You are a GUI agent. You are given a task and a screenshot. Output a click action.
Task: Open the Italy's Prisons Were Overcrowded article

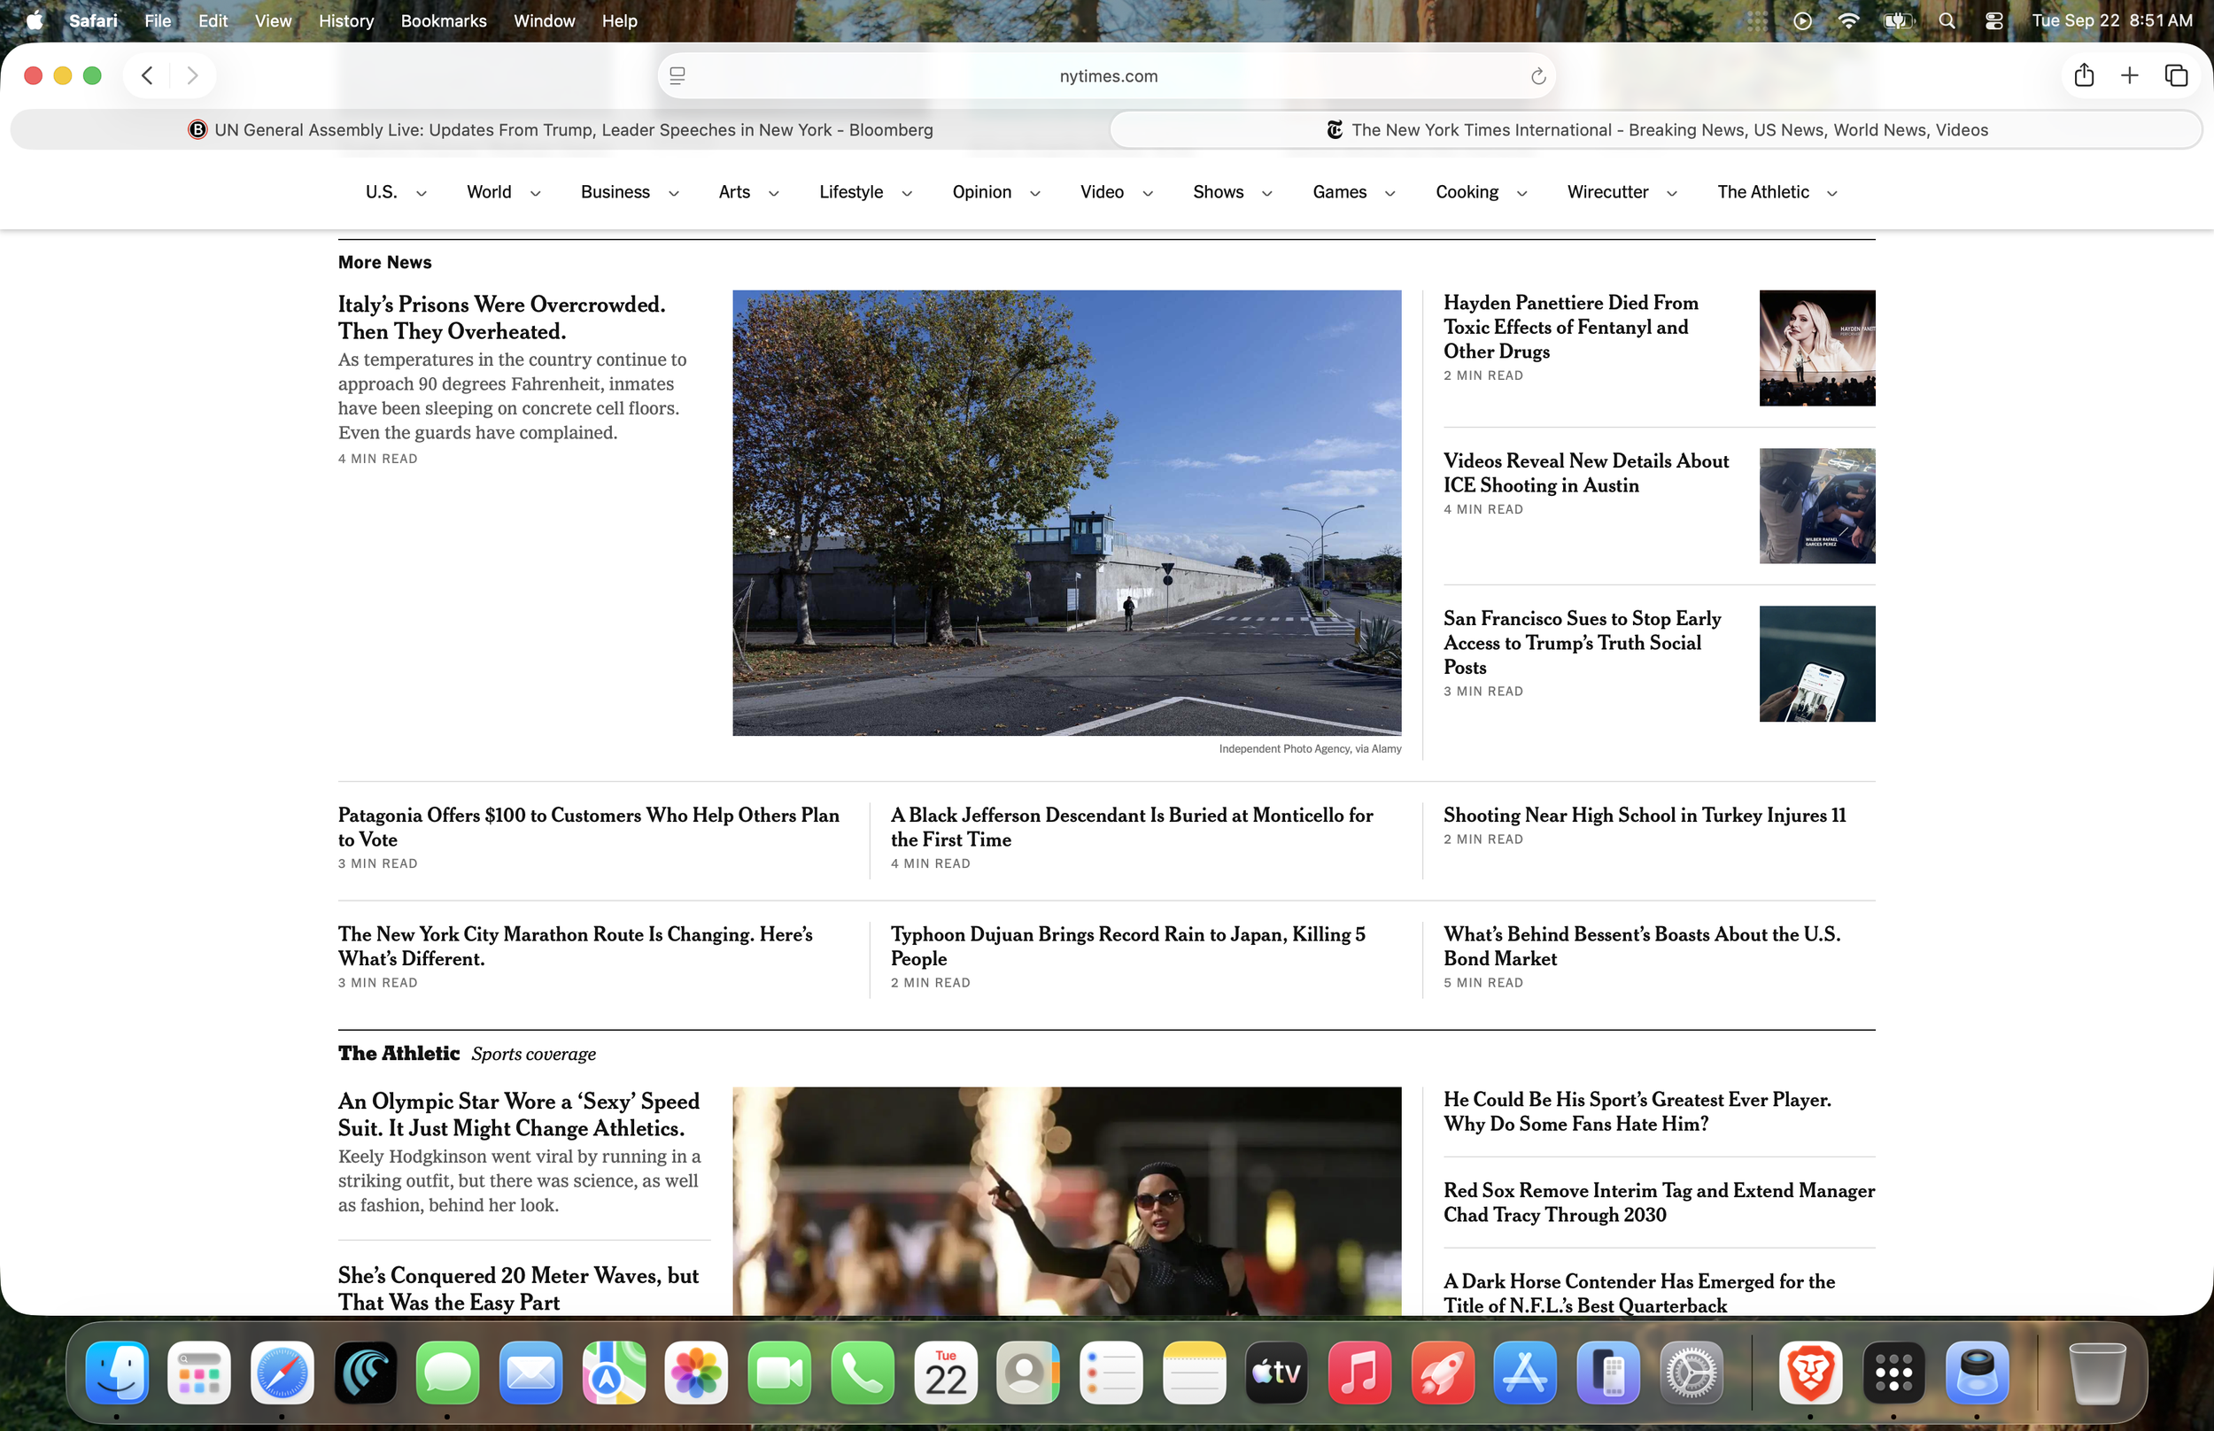(502, 318)
